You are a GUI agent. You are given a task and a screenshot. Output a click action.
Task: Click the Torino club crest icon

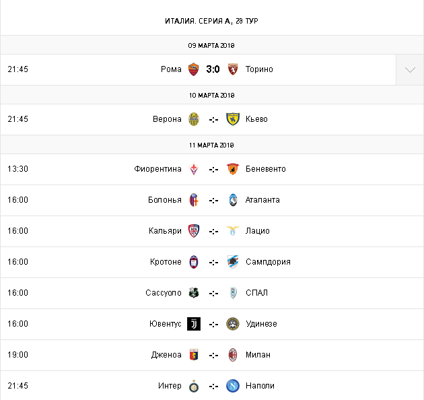pos(233,69)
